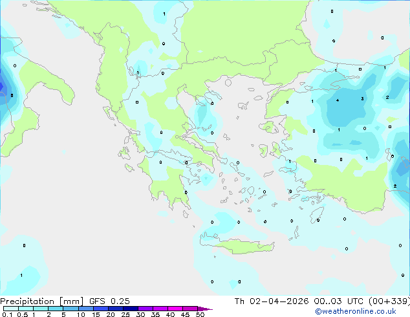Select the 35–40 mm violet legend swatch
This screenshot has width=410, height=317.
pos(160,309)
